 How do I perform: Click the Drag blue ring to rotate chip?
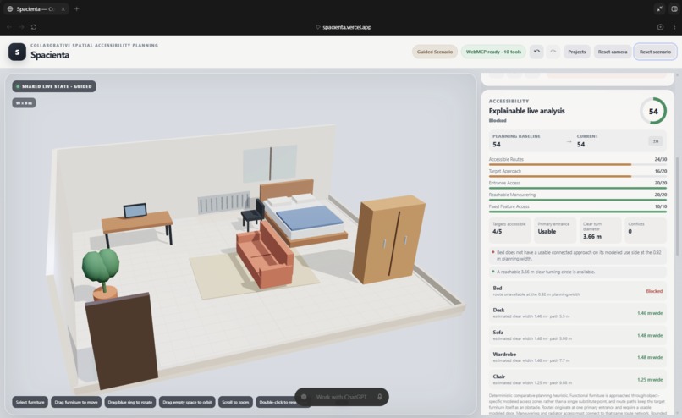130,402
